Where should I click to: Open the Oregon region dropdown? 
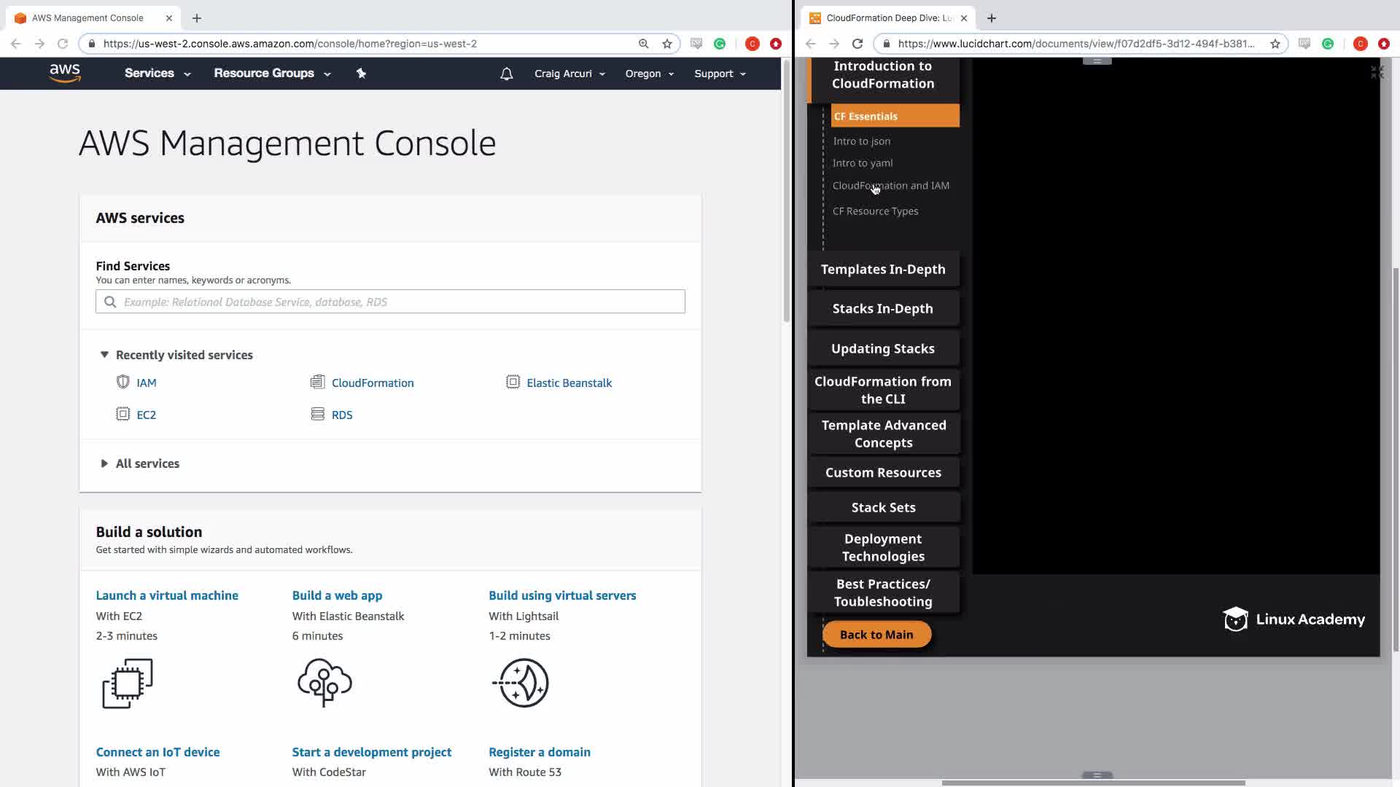tap(649, 74)
